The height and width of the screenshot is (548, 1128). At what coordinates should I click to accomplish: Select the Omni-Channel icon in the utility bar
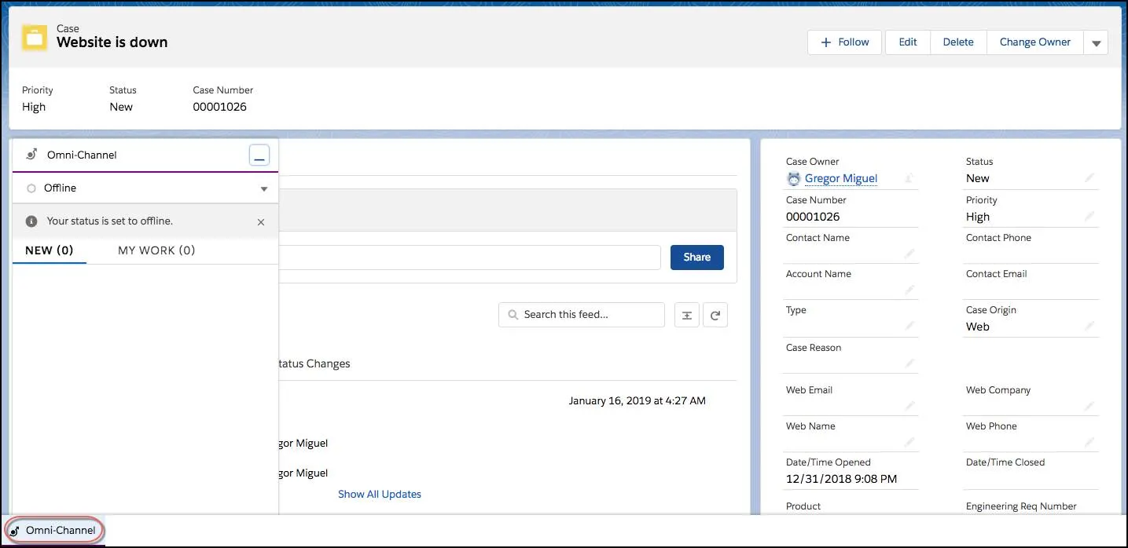pyautogui.click(x=15, y=530)
